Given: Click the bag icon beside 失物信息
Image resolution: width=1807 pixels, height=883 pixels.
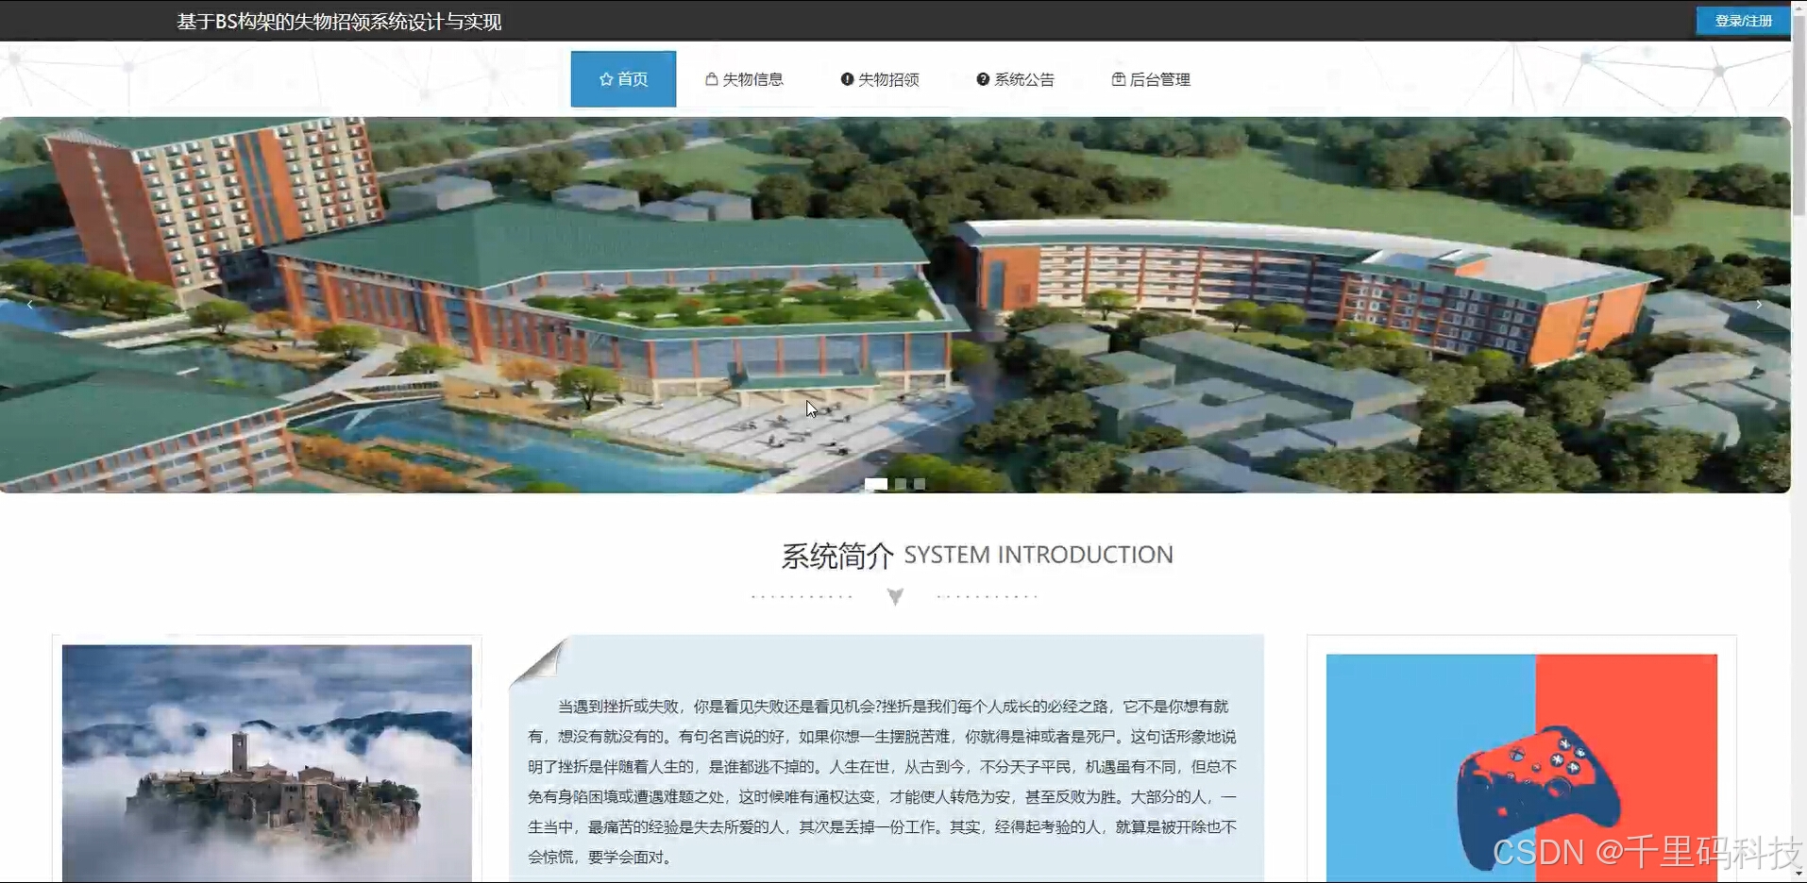Looking at the screenshot, I should click(x=712, y=79).
